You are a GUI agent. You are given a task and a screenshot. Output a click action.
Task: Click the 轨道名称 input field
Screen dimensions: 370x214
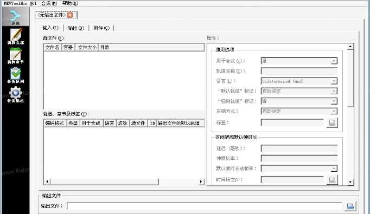299,71
